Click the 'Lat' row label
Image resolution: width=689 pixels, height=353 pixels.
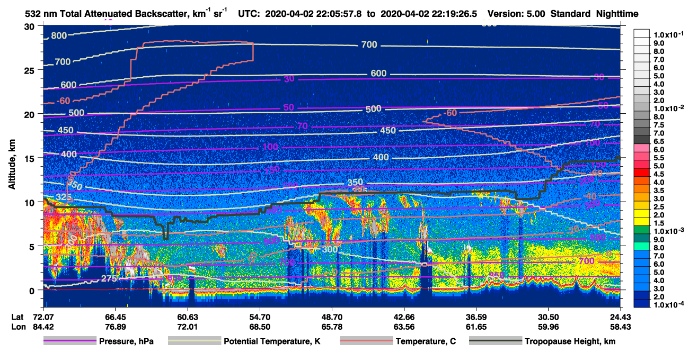(16, 316)
